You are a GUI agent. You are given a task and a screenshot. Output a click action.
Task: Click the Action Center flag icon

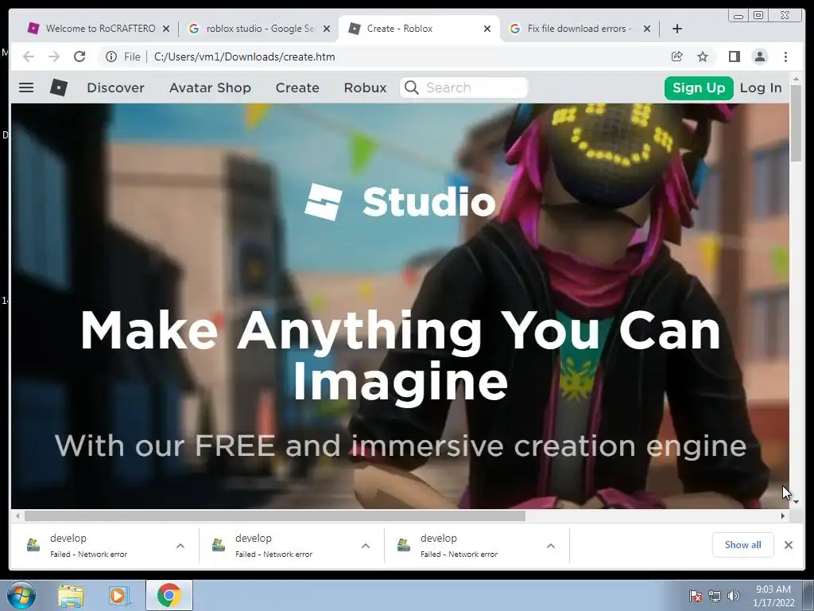[x=696, y=596]
